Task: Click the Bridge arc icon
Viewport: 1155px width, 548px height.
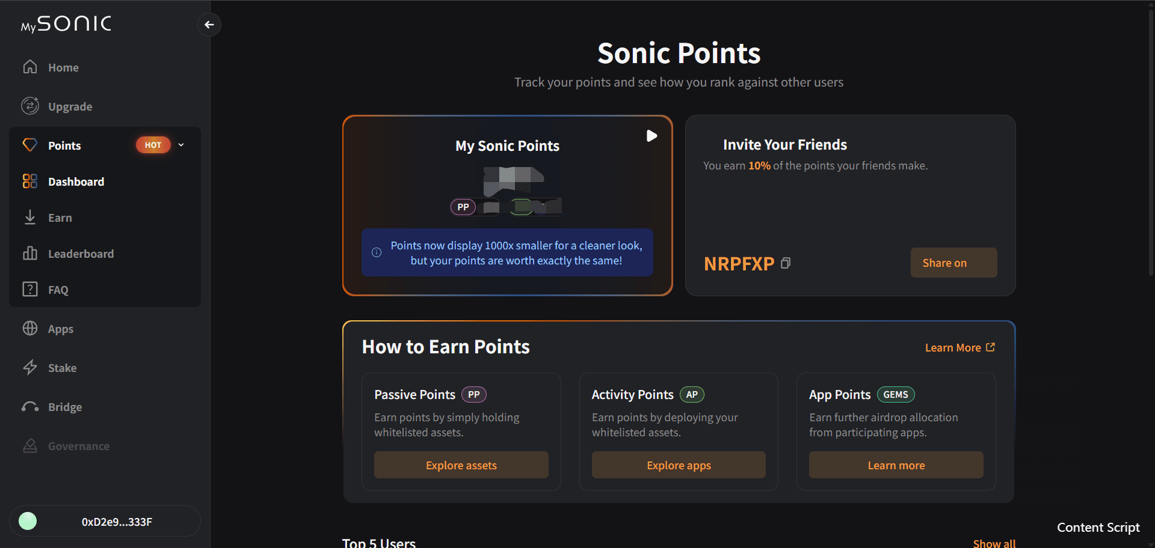Action: pyautogui.click(x=30, y=407)
